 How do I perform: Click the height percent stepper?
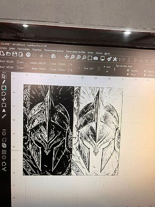pyautogui.click(x=69, y=70)
